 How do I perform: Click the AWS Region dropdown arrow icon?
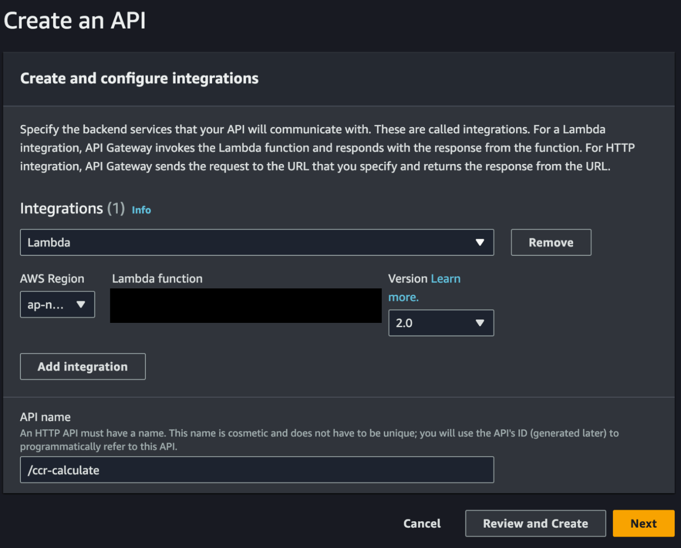(81, 304)
